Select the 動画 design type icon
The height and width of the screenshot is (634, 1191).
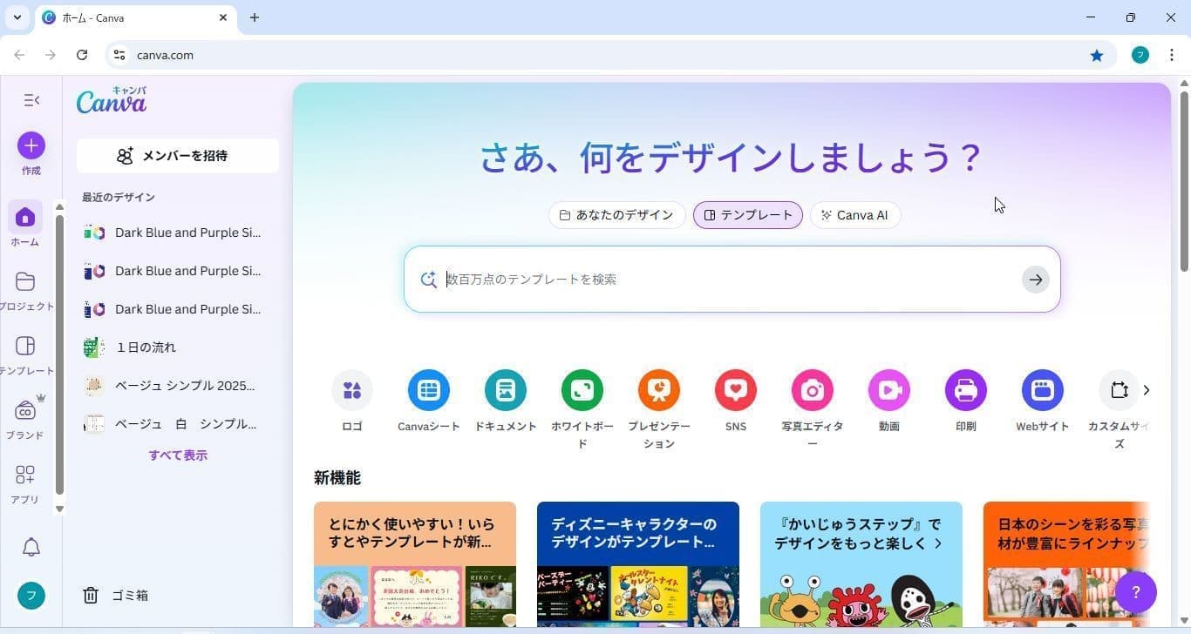click(x=888, y=390)
